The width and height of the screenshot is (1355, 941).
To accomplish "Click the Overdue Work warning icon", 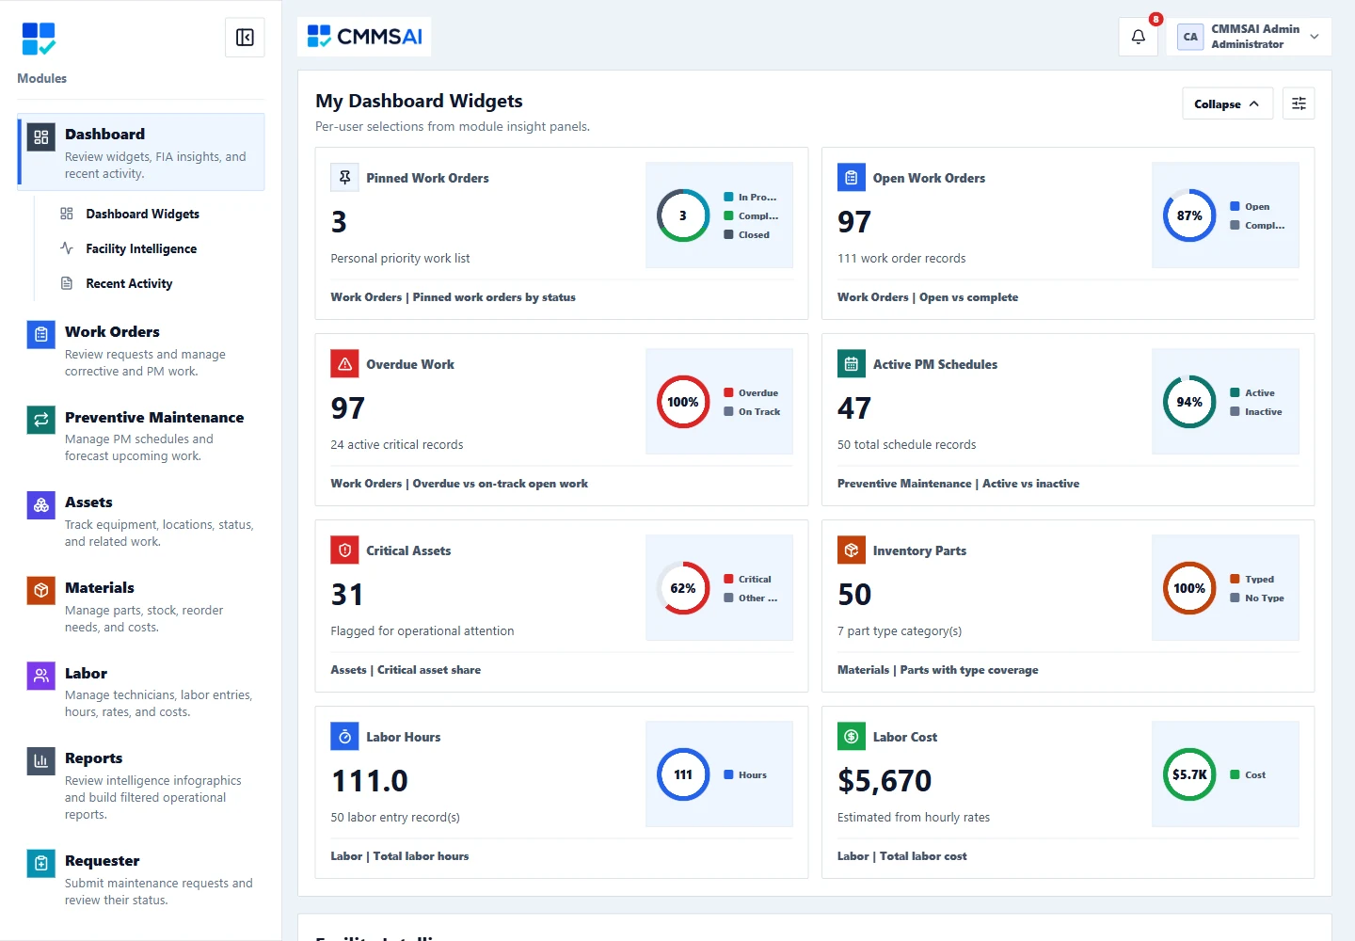I will [345, 364].
